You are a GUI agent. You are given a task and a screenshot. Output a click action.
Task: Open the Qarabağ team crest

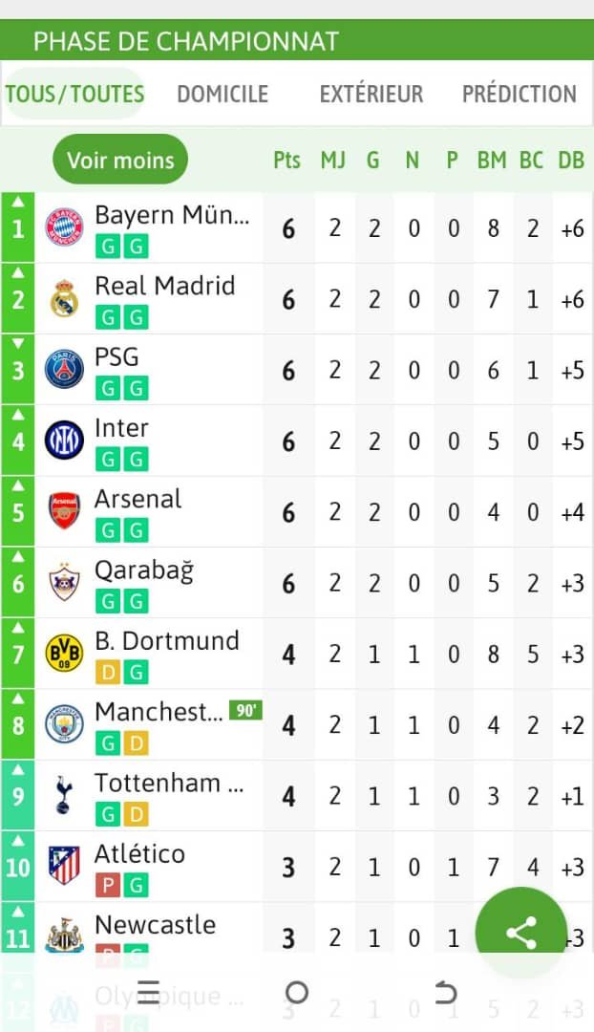[64, 582]
